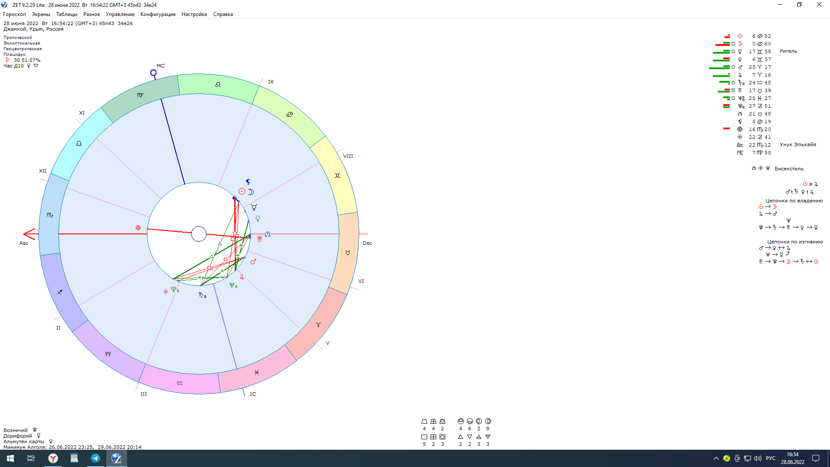Click the Sun symbol in the positions table
This screenshot has height=467, width=830.
tap(740, 36)
